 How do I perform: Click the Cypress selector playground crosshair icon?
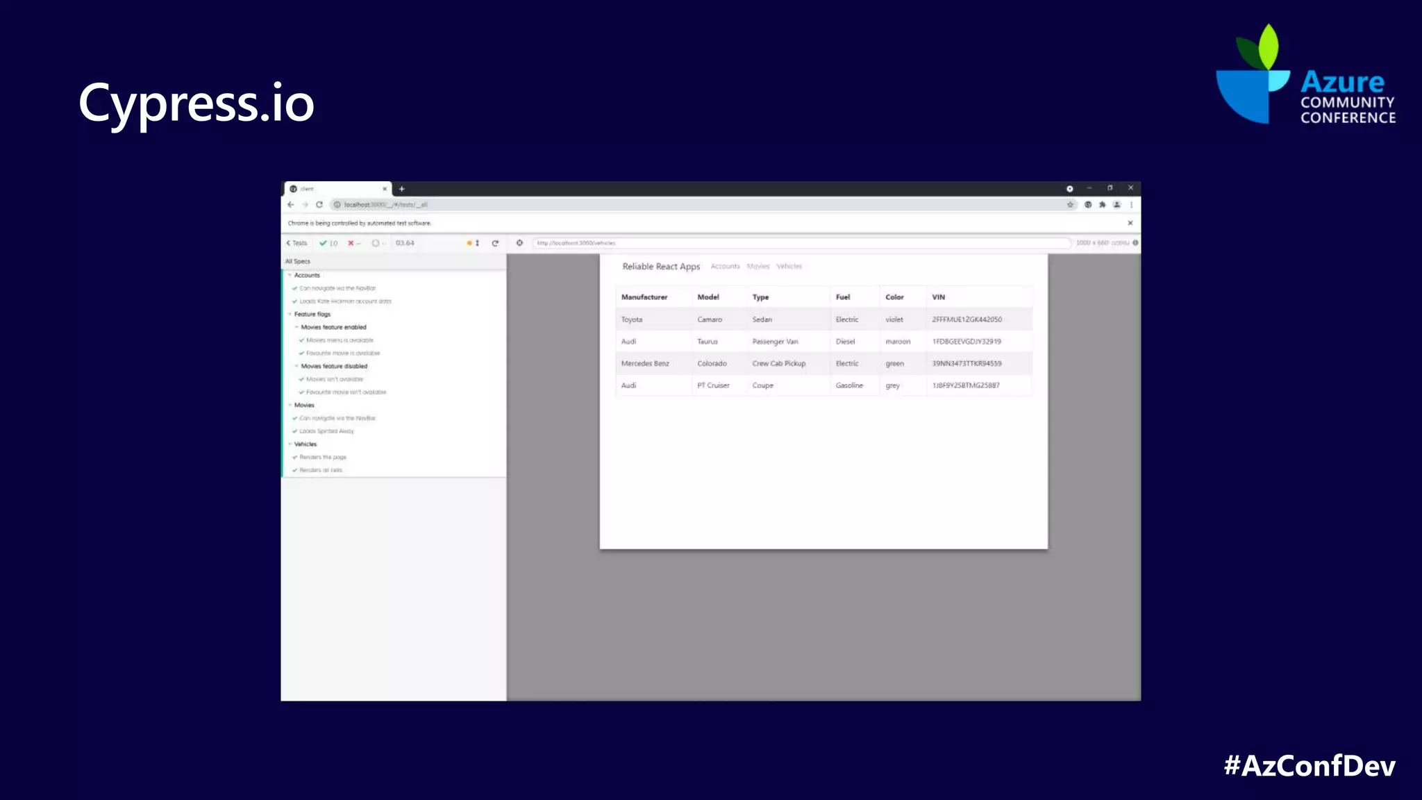(x=519, y=243)
